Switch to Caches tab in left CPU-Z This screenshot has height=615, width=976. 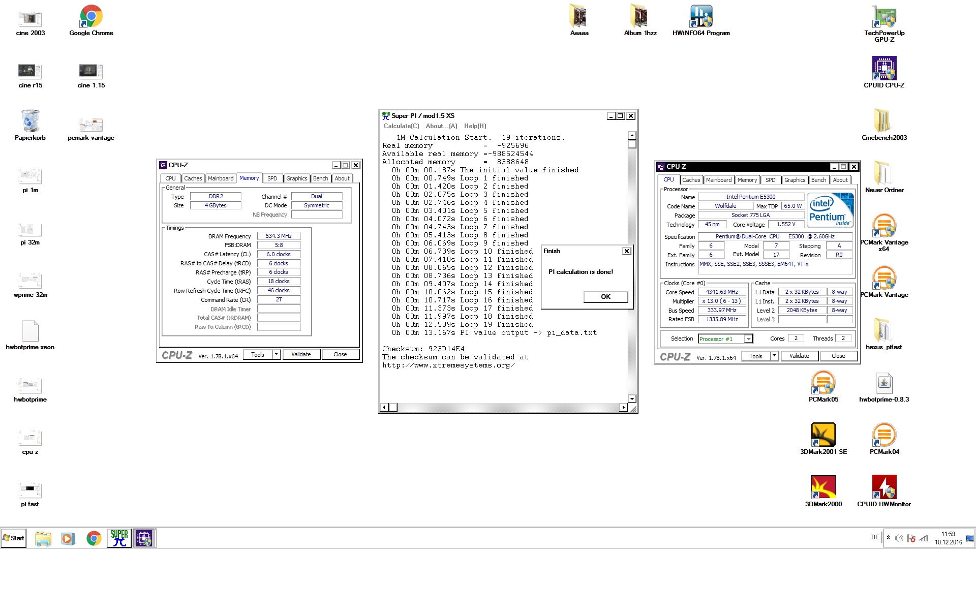(x=193, y=178)
